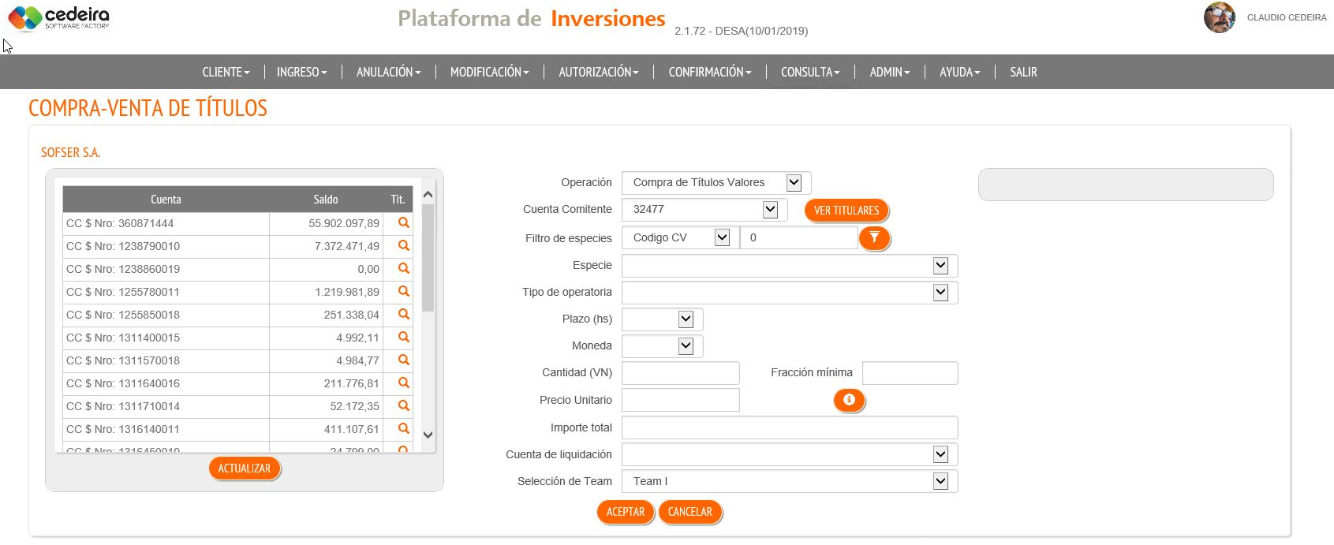Click the Cantidad (VN) input field

(x=681, y=373)
